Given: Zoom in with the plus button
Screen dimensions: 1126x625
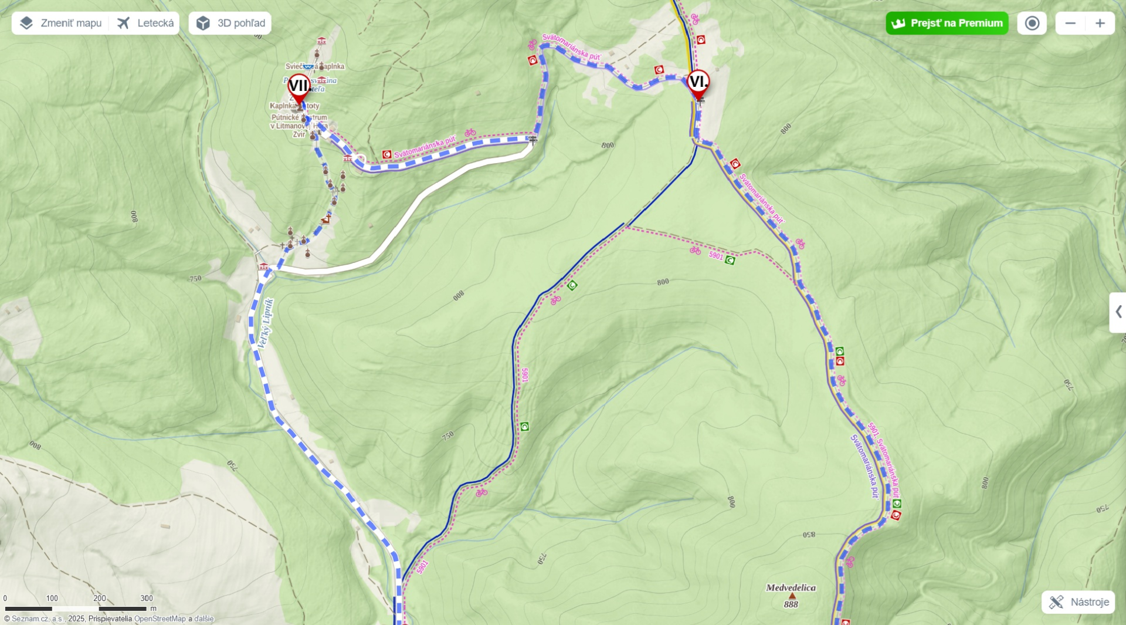Looking at the screenshot, I should tap(1100, 23).
